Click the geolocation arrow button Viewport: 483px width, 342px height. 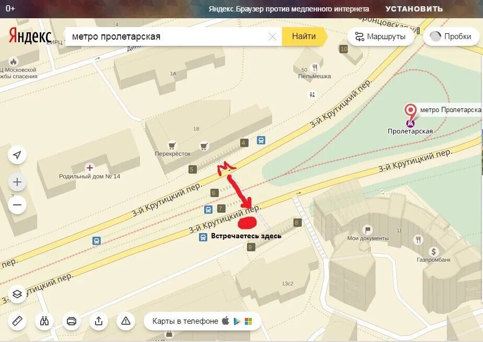[17, 155]
